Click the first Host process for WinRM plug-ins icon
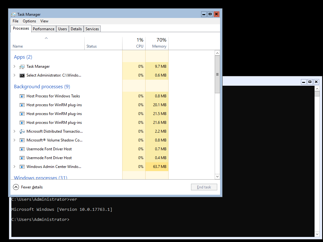Viewport: 323px width, 242px height. pyautogui.click(x=22, y=105)
